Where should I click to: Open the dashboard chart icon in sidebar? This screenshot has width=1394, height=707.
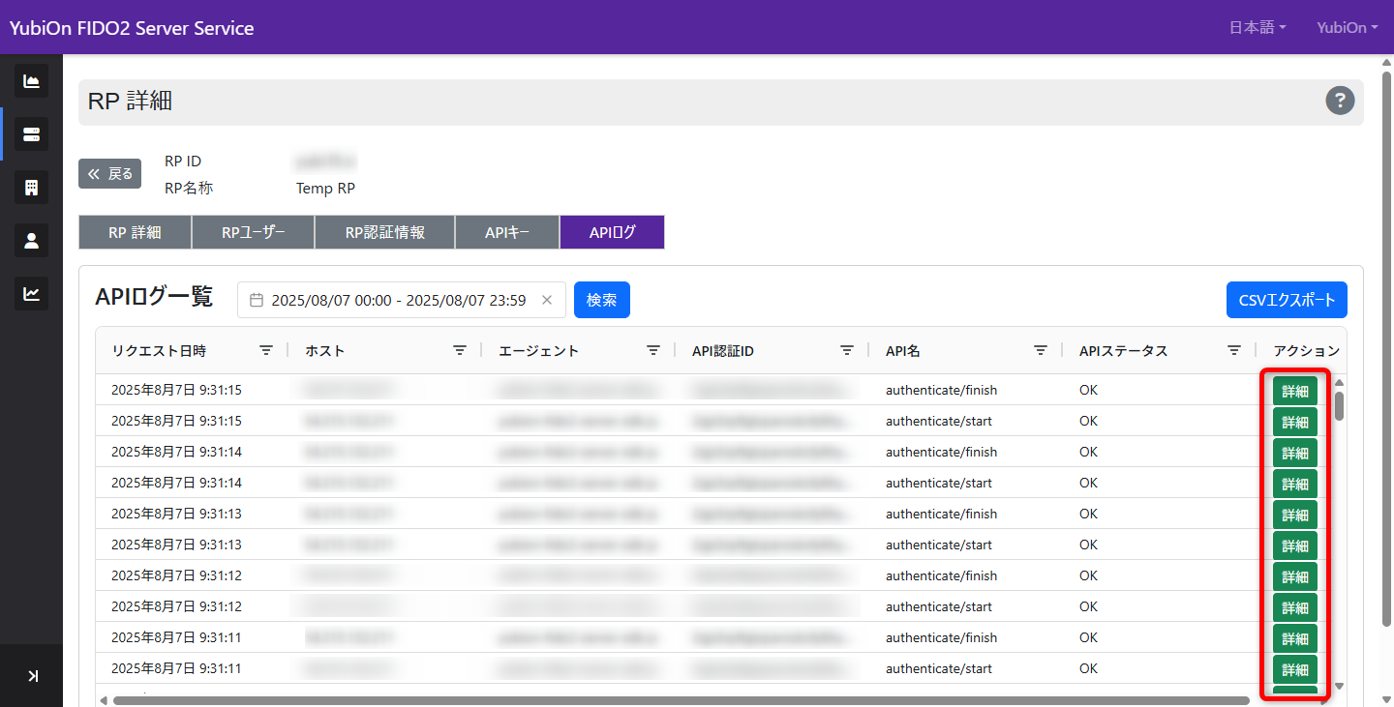pyautogui.click(x=31, y=81)
